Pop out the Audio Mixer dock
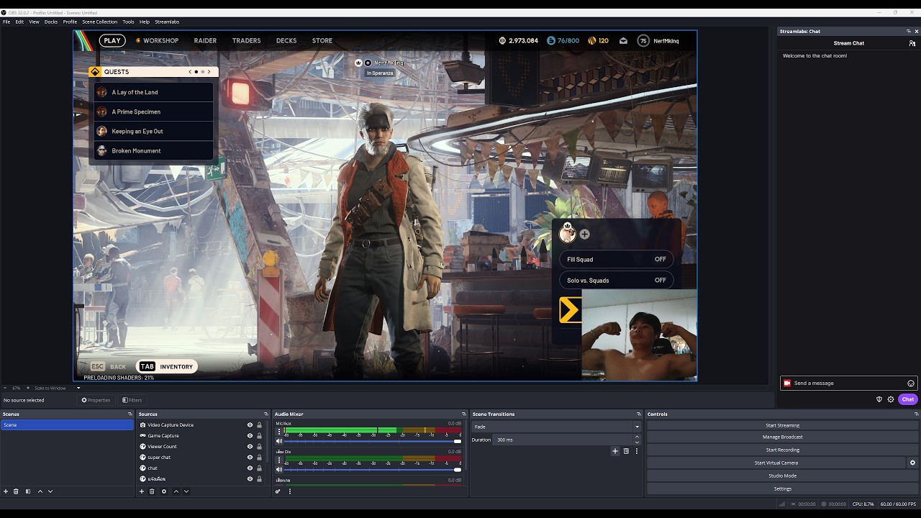Image resolution: width=921 pixels, height=518 pixels. pyautogui.click(x=464, y=414)
